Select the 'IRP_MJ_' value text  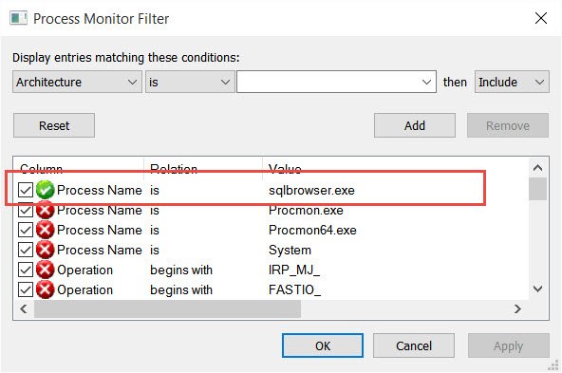(294, 270)
